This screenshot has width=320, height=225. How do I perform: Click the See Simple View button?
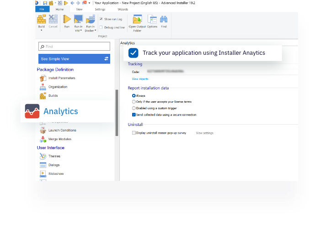tap(74, 59)
